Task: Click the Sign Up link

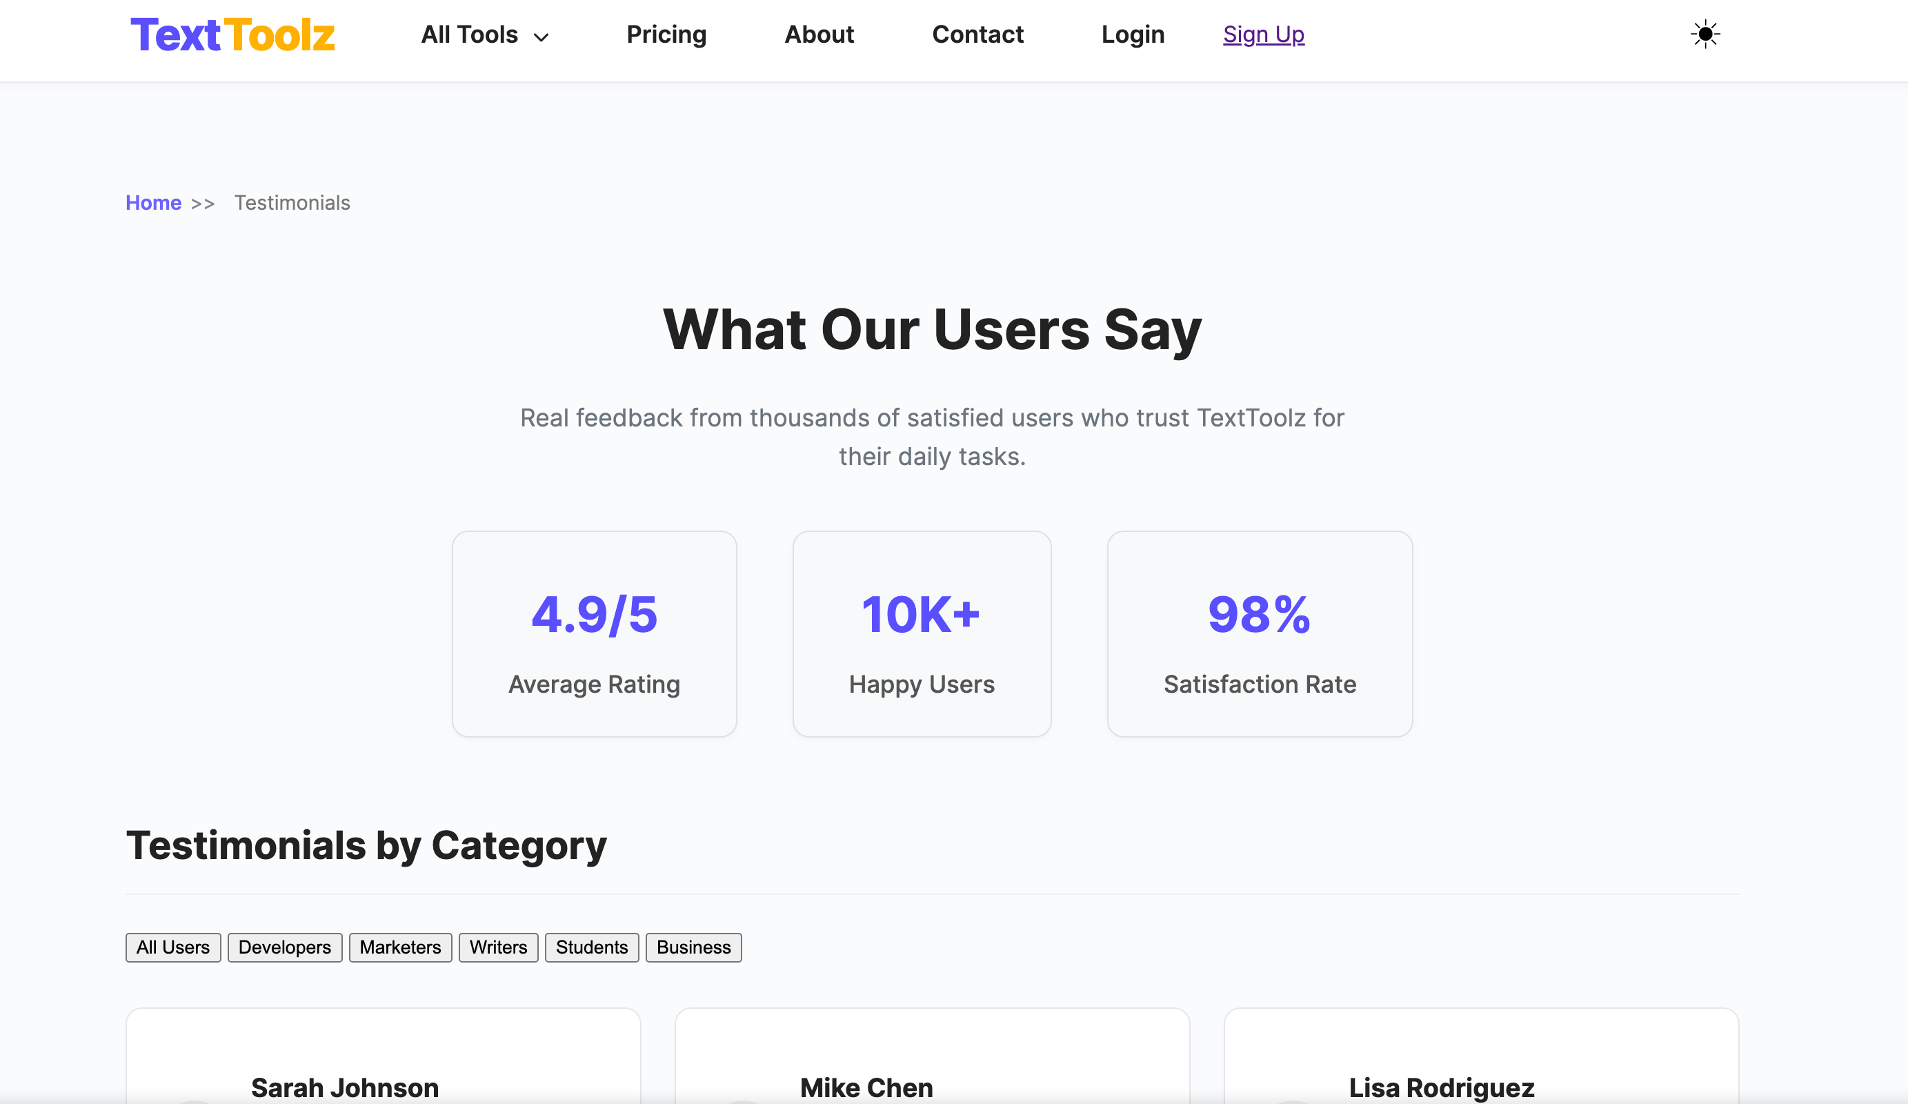Action: pyautogui.click(x=1264, y=34)
